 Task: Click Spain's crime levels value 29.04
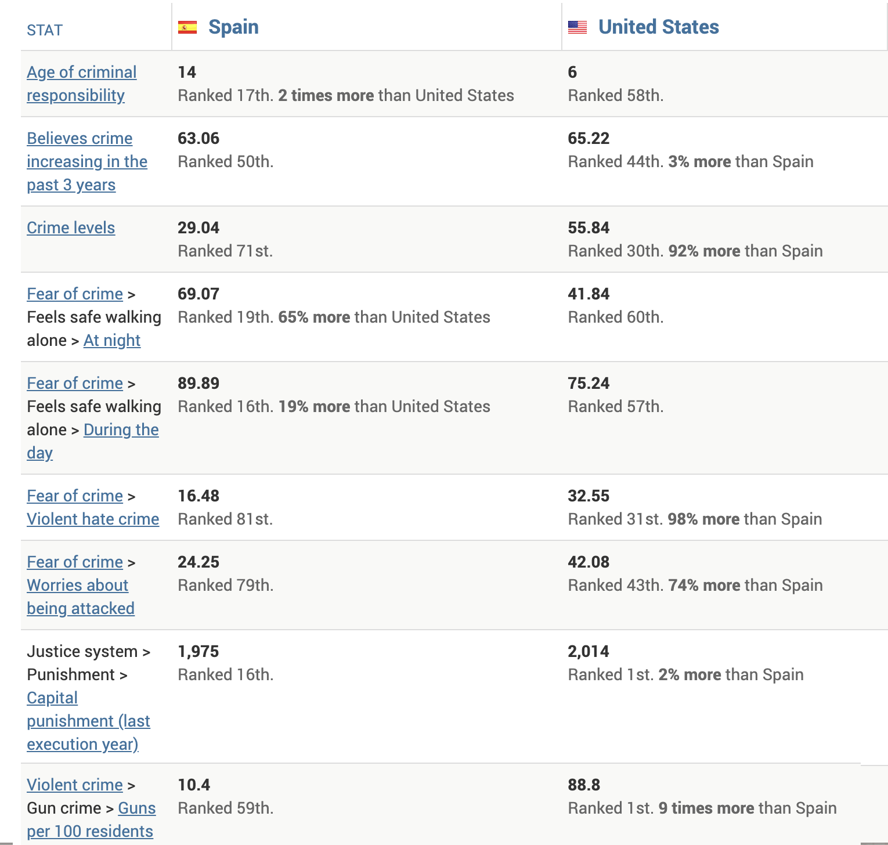[198, 228]
